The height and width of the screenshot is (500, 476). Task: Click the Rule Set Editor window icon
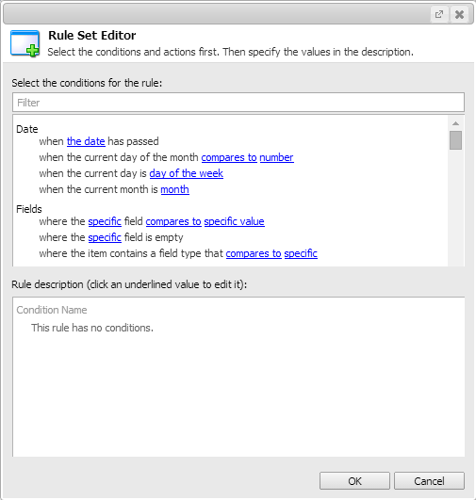click(25, 43)
